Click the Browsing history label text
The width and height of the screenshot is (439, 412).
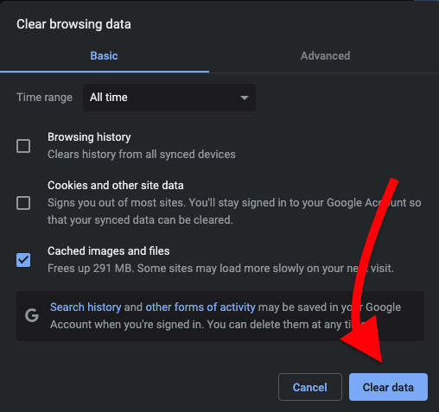(x=89, y=137)
